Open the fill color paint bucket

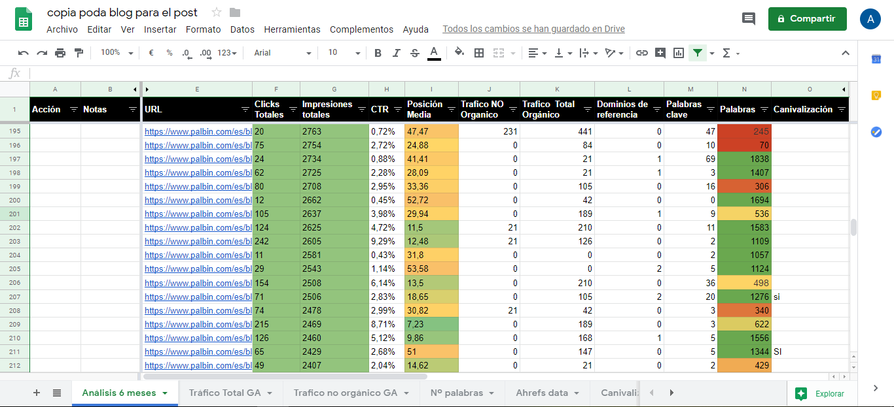459,53
